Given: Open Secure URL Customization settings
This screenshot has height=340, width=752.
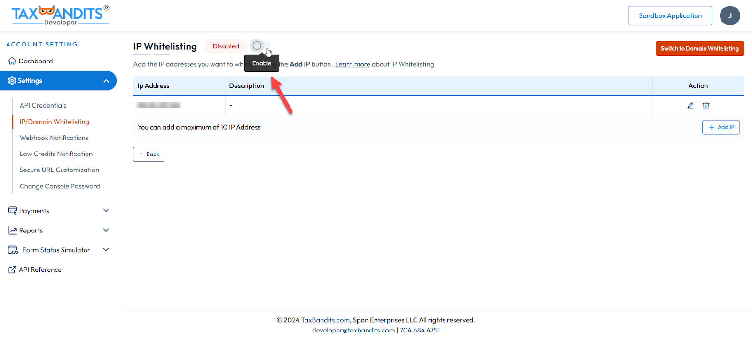Looking at the screenshot, I should [59, 170].
